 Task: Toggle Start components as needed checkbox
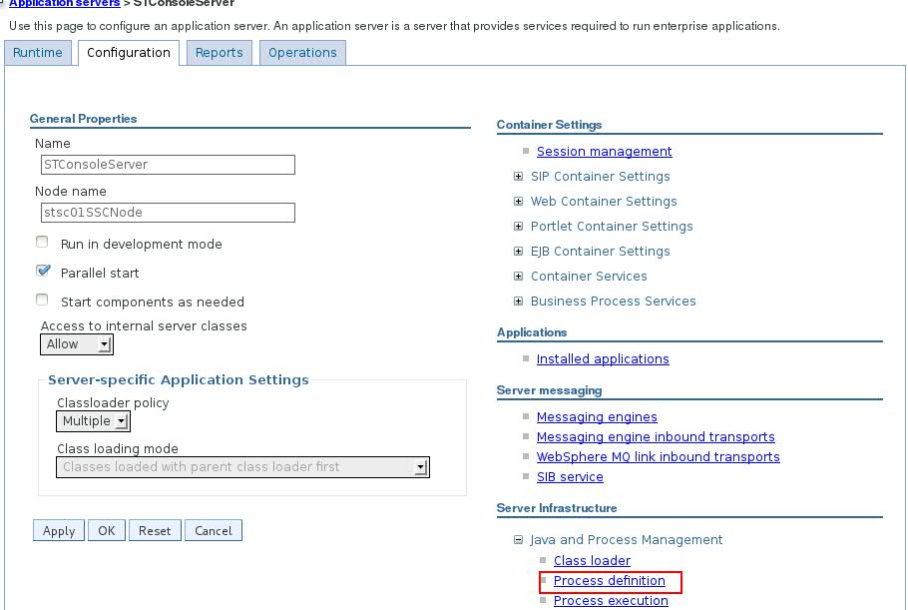pos(42,301)
